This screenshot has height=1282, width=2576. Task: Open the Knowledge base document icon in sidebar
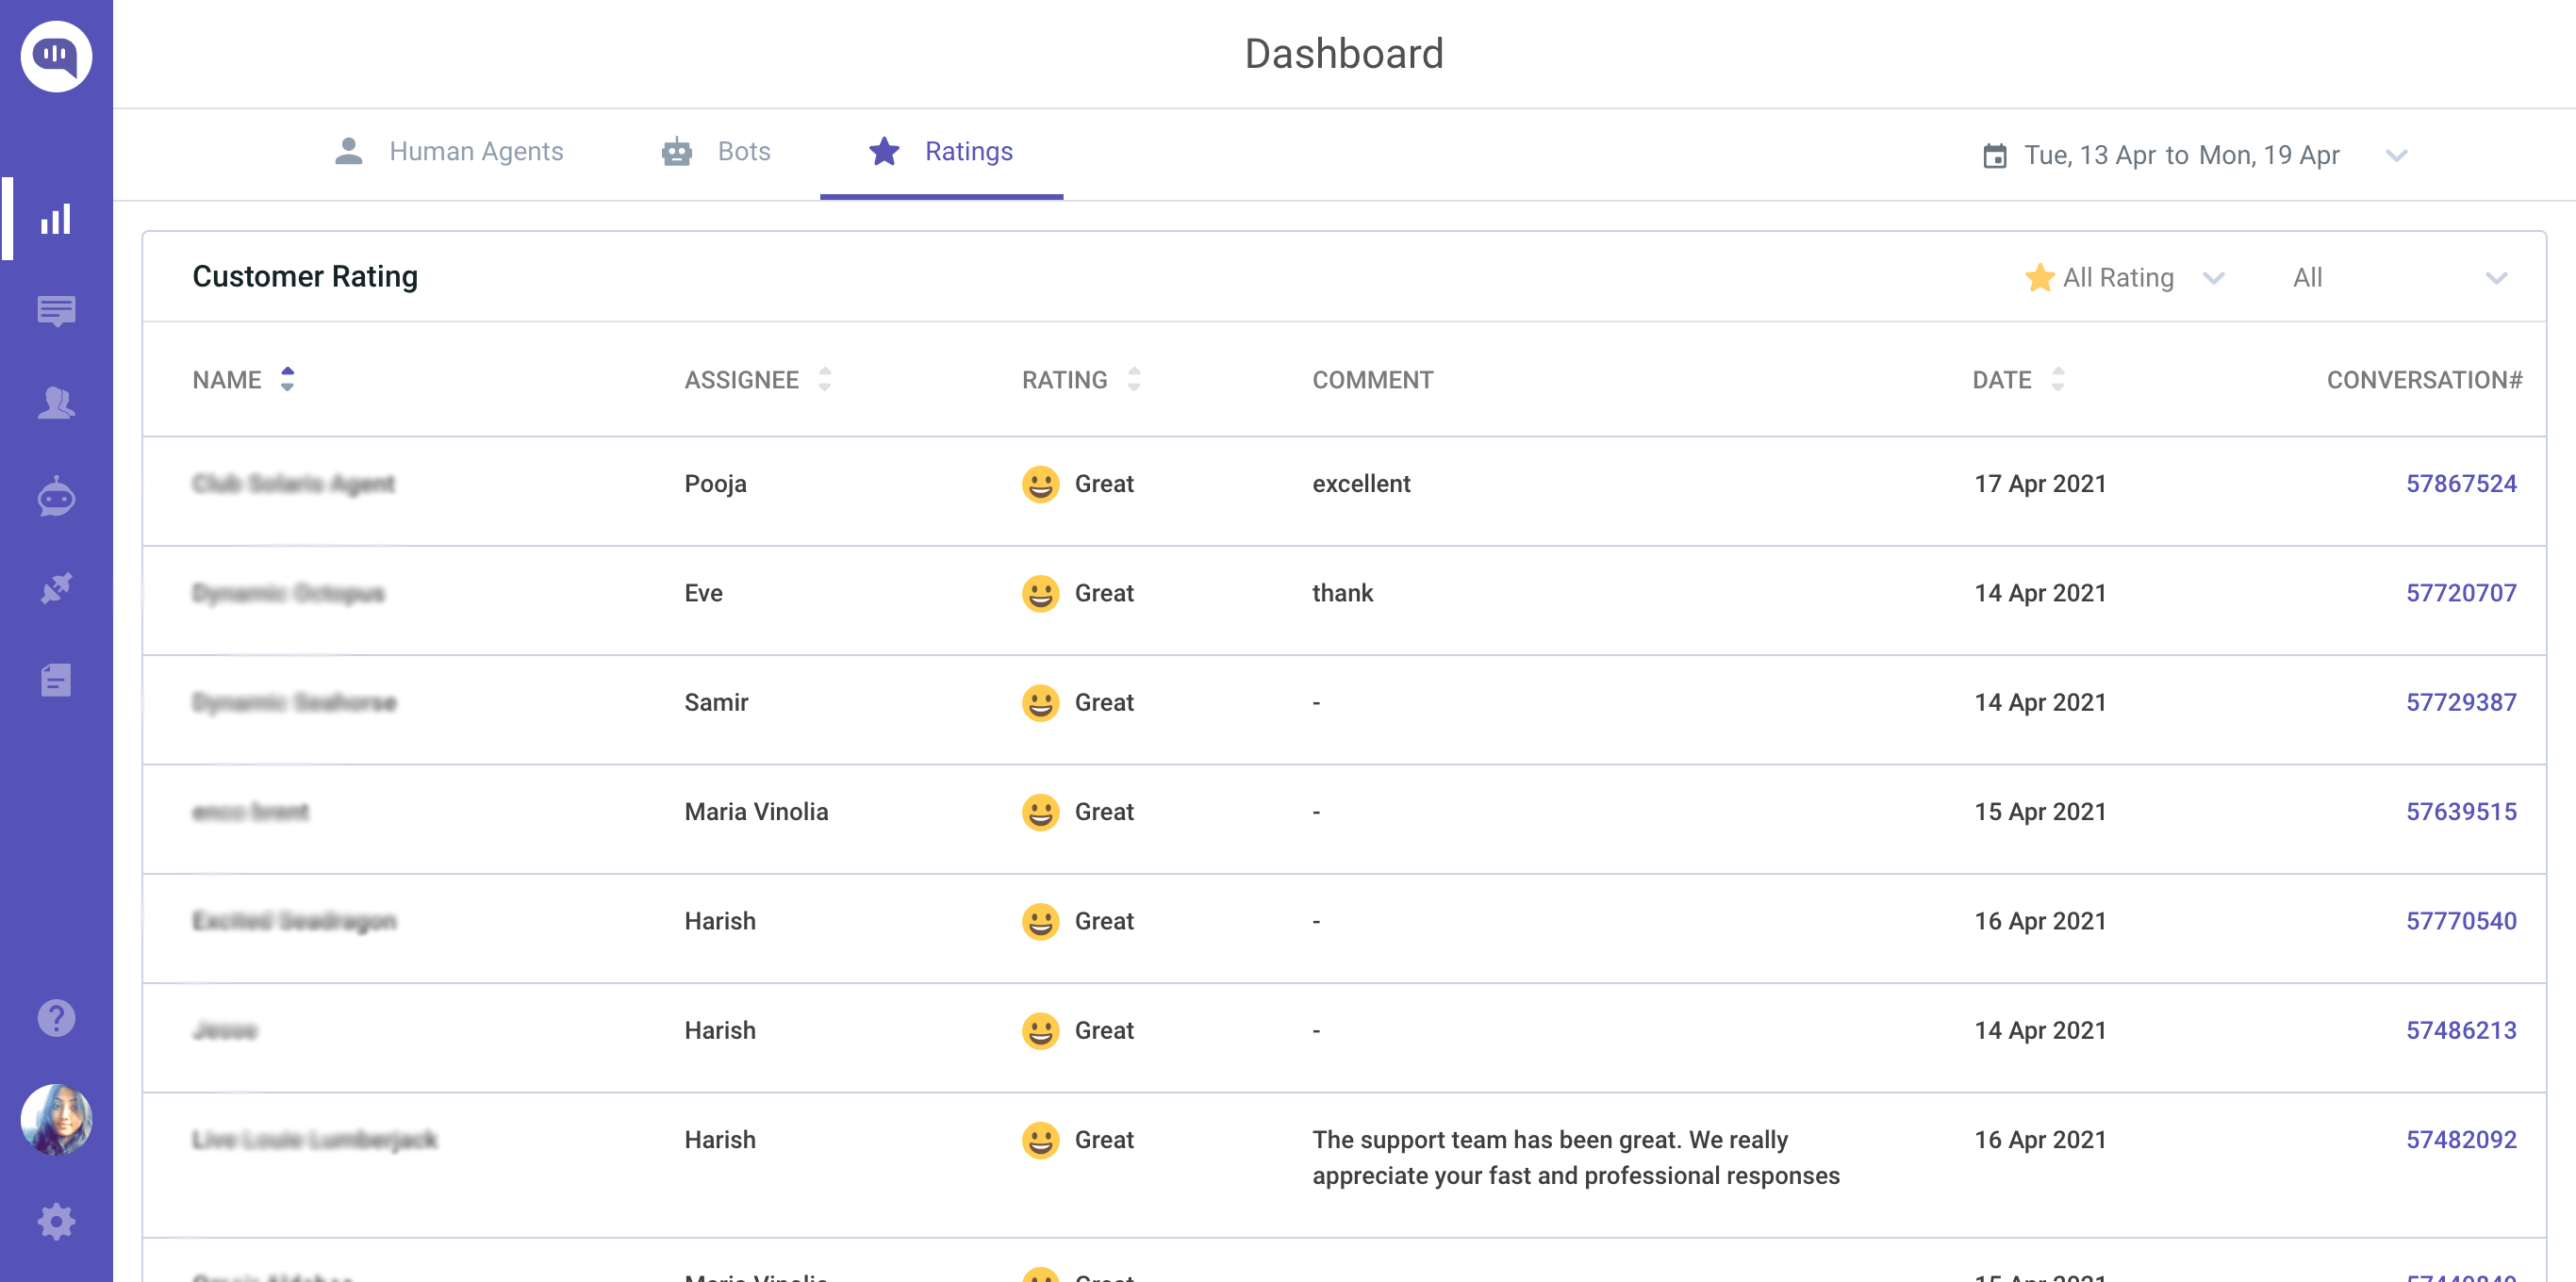56,680
